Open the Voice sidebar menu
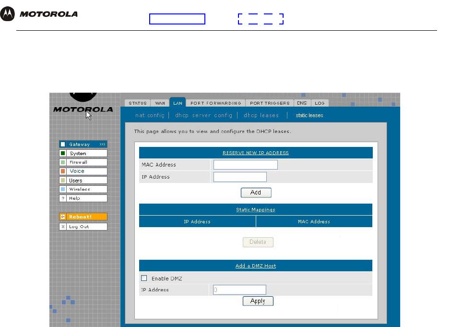451x327 pixels. [83, 171]
